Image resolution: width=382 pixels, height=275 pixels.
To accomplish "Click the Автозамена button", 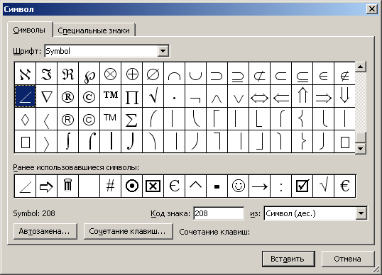I will click(x=45, y=231).
